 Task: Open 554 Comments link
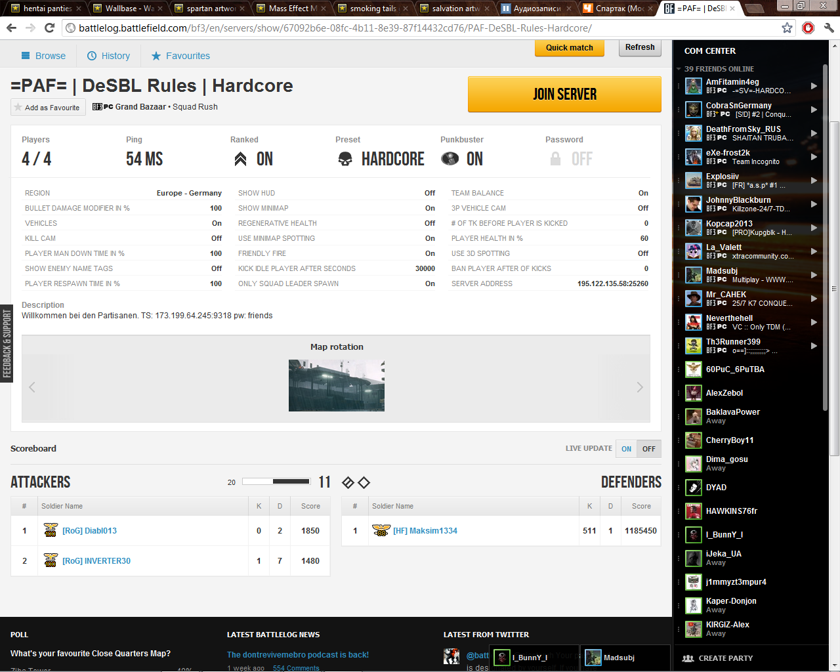296,668
